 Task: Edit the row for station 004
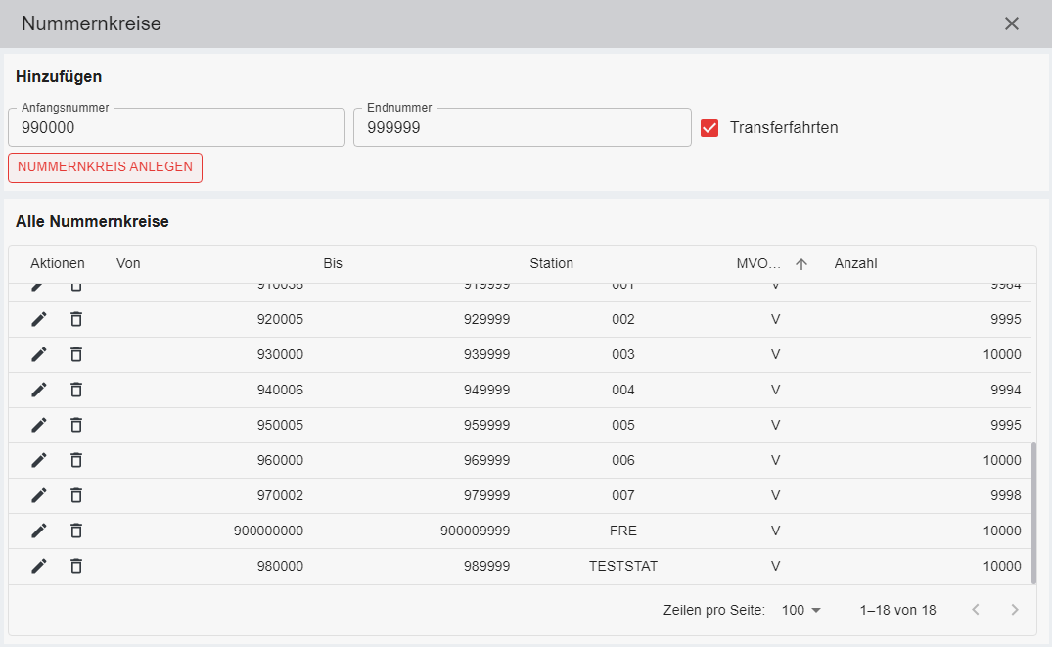[39, 390]
